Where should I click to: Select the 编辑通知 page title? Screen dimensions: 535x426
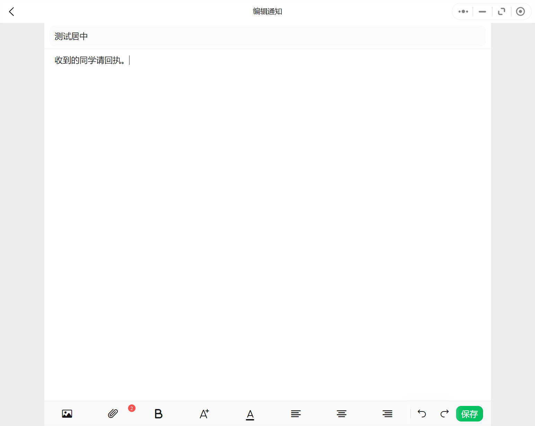point(267,11)
